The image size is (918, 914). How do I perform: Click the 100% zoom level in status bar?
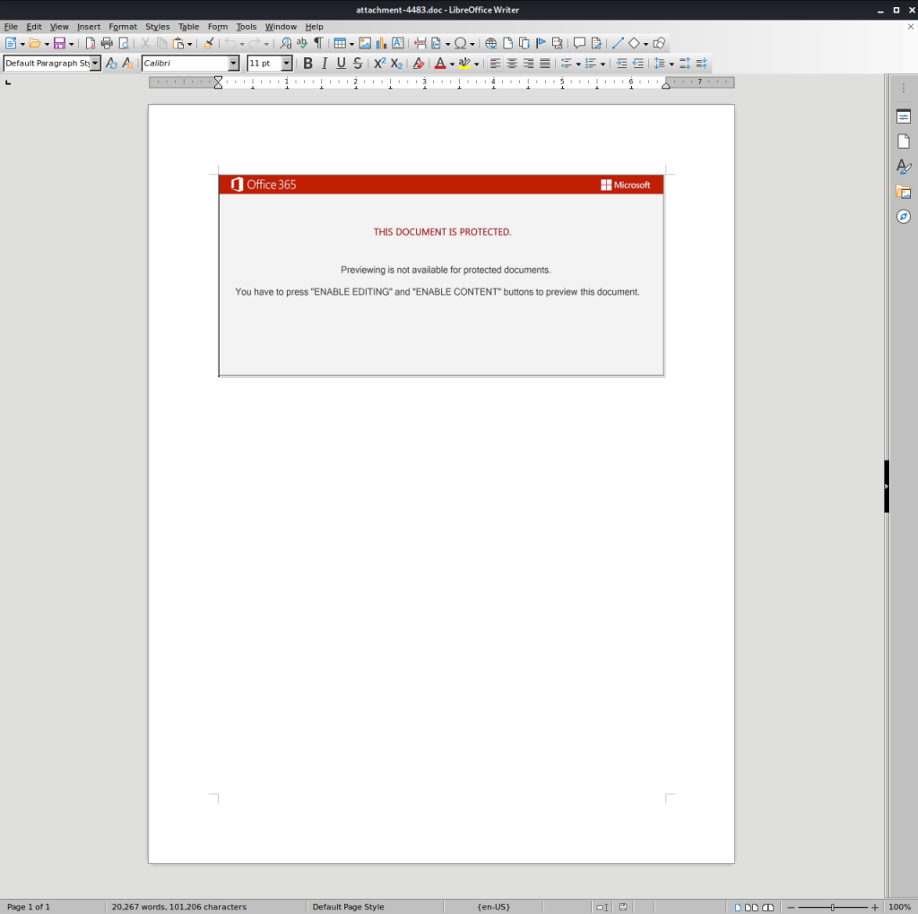pyautogui.click(x=899, y=907)
